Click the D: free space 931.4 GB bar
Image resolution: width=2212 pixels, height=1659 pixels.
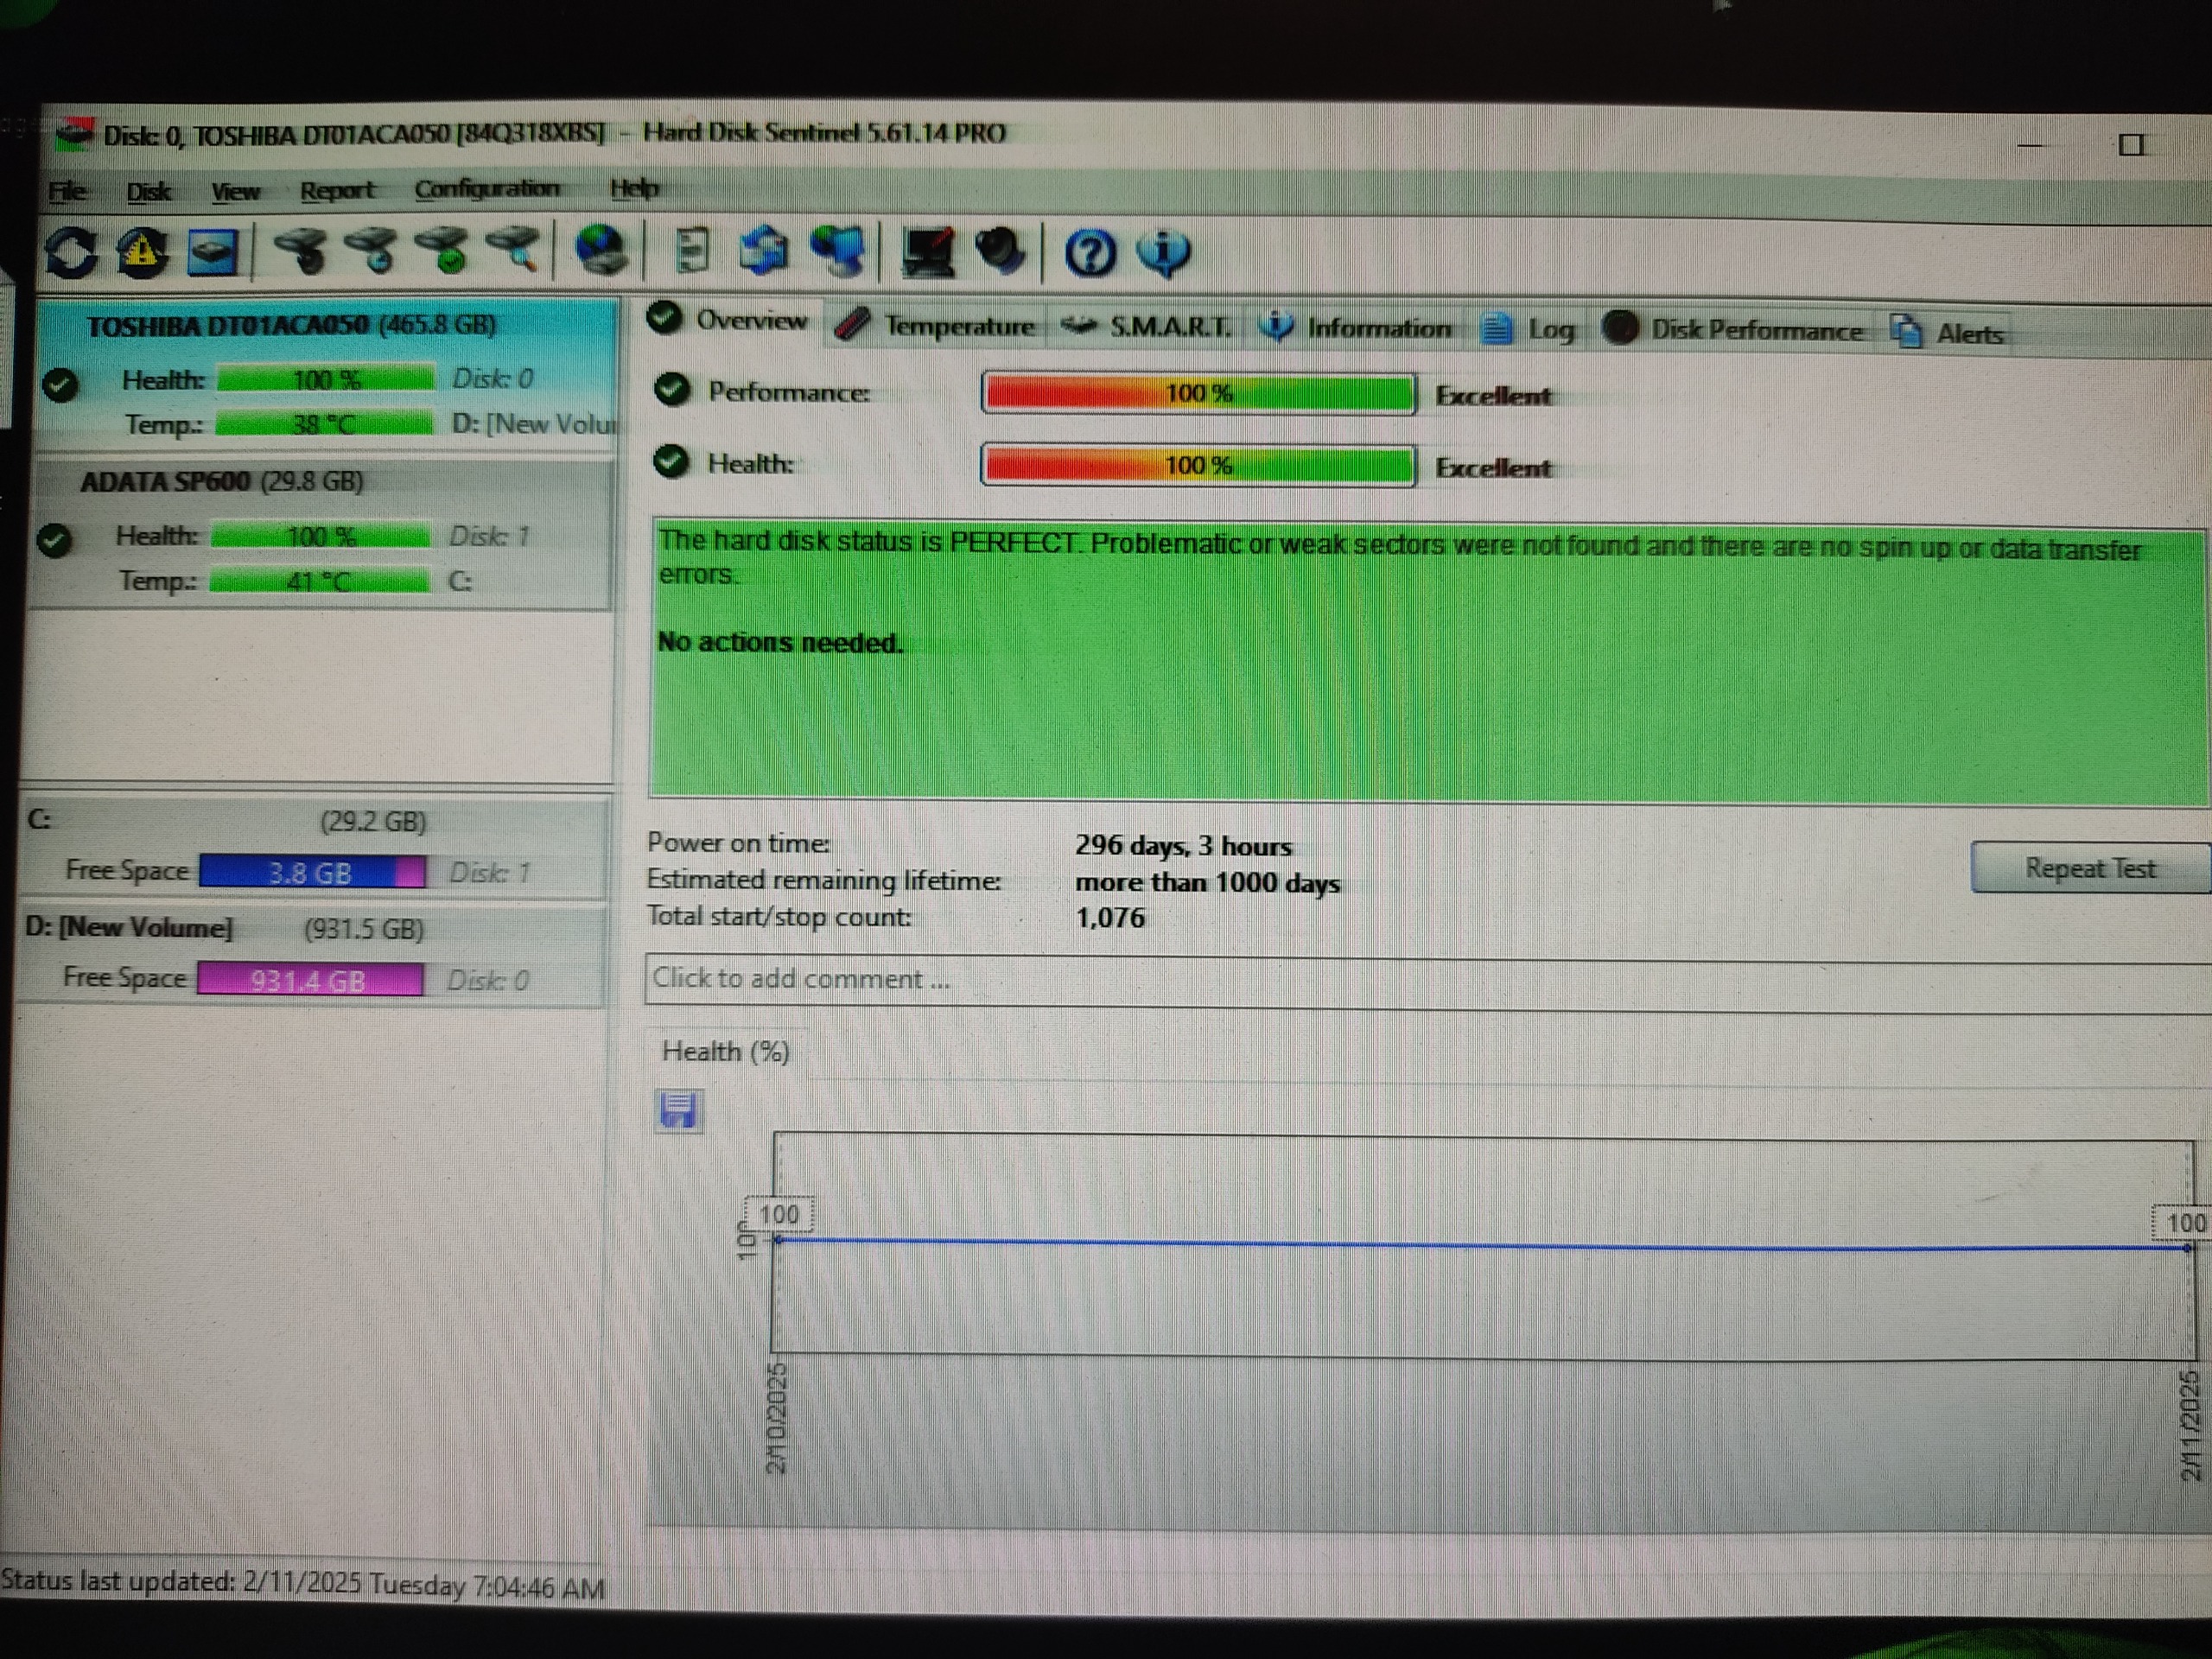pyautogui.click(x=309, y=979)
